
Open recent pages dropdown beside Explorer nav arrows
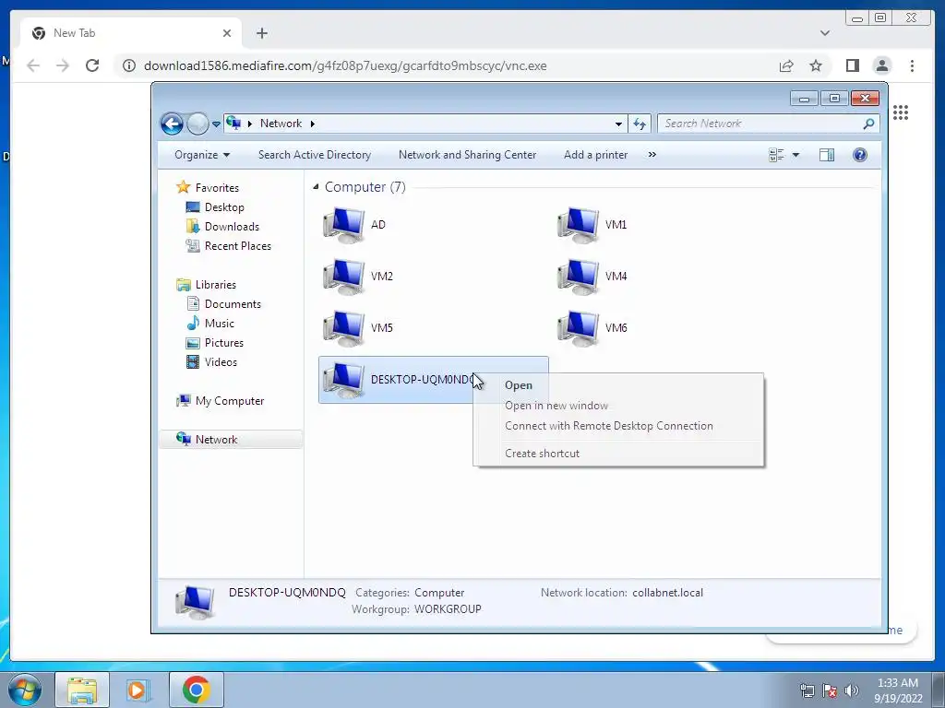coord(216,124)
